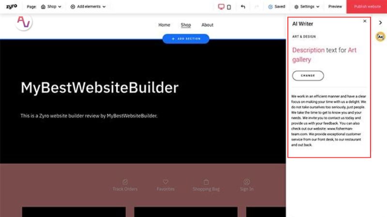Select the About nav item
This screenshot has width=387, height=217.
click(208, 25)
